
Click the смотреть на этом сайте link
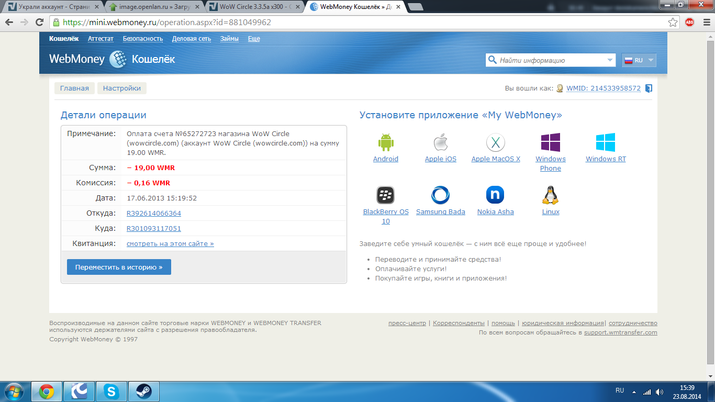click(x=170, y=244)
